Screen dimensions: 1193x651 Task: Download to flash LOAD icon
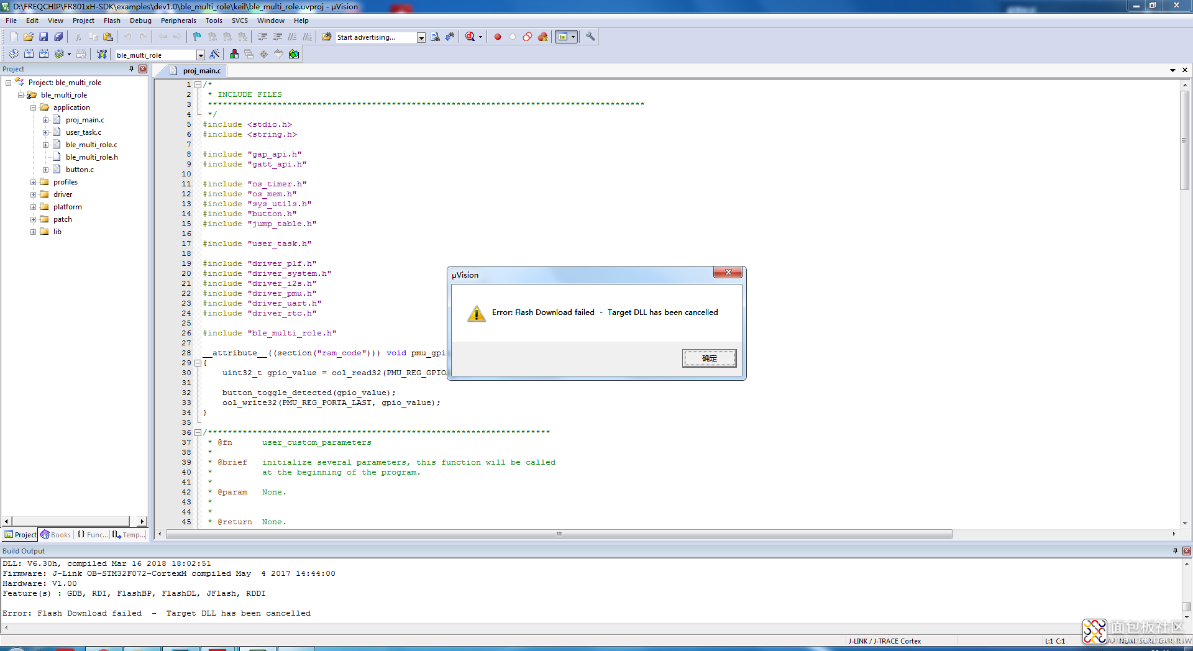102,55
